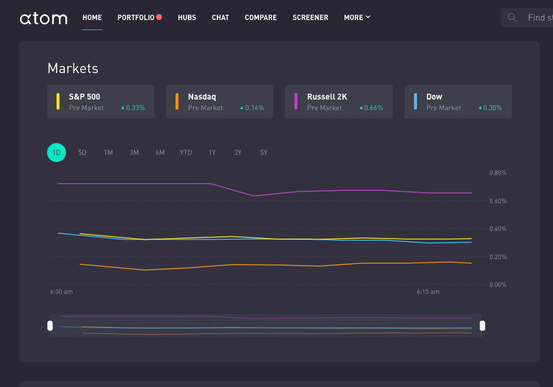
Task: Click the left range navigator handle
Action: pyautogui.click(x=50, y=326)
